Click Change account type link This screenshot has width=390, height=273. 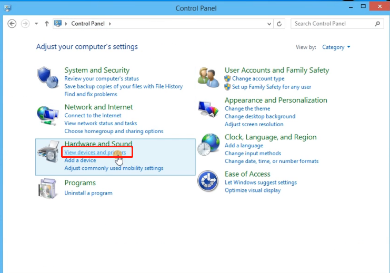point(258,78)
